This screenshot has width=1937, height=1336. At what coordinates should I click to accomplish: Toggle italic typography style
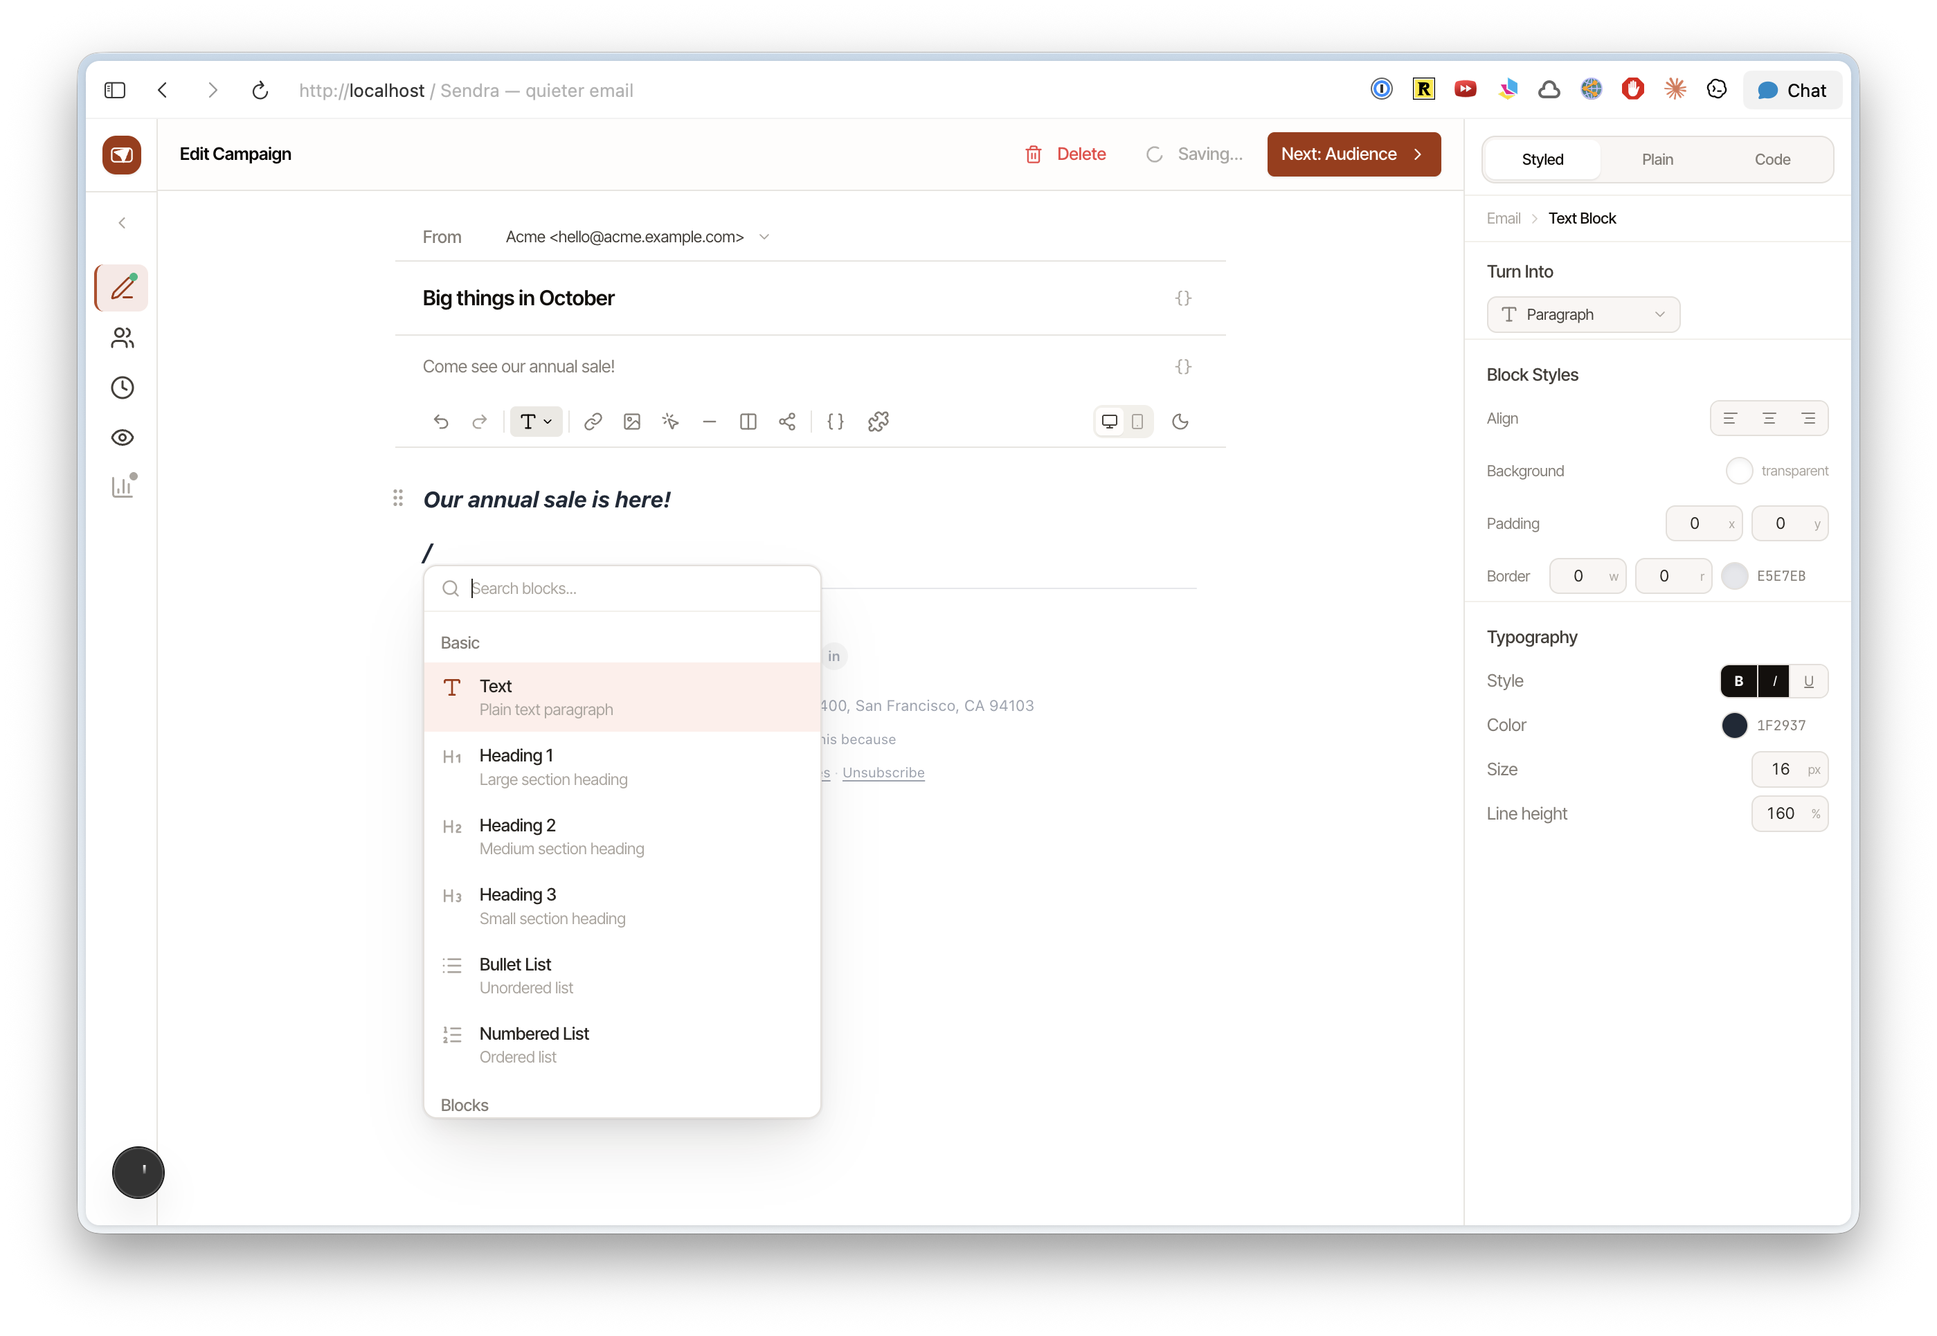pyautogui.click(x=1774, y=681)
